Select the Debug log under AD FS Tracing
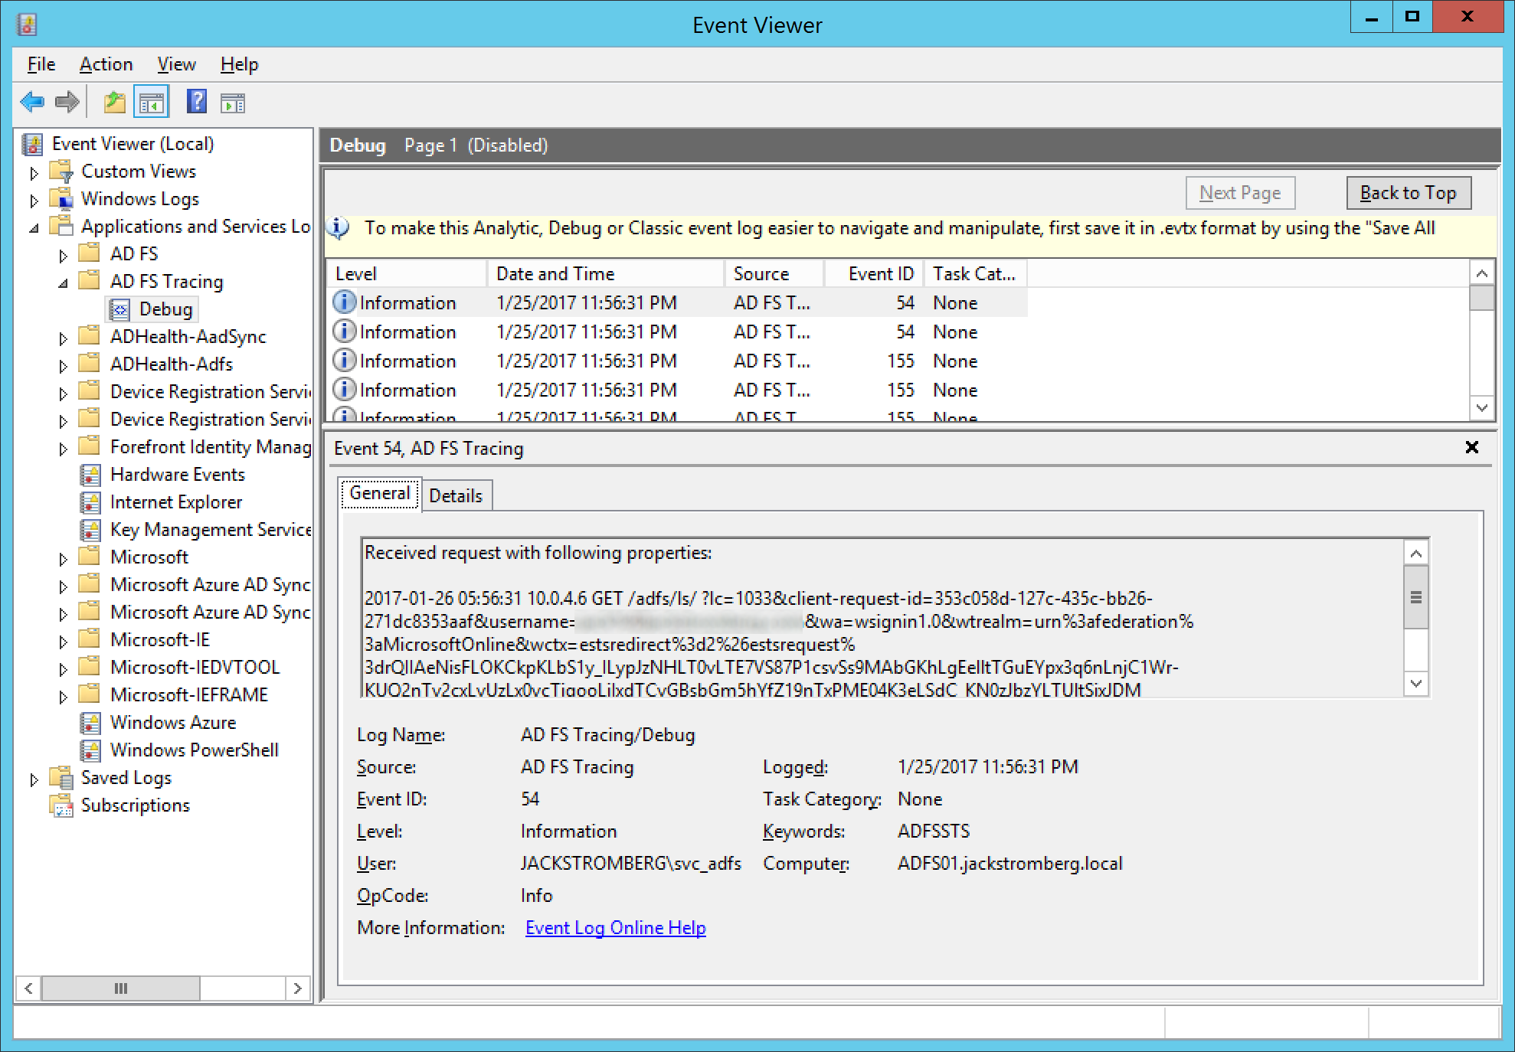Viewport: 1515px width, 1052px height. click(x=165, y=309)
